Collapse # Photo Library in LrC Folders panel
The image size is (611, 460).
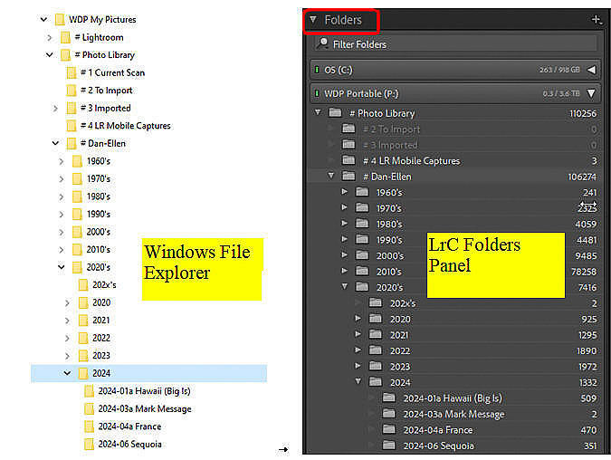[318, 112]
